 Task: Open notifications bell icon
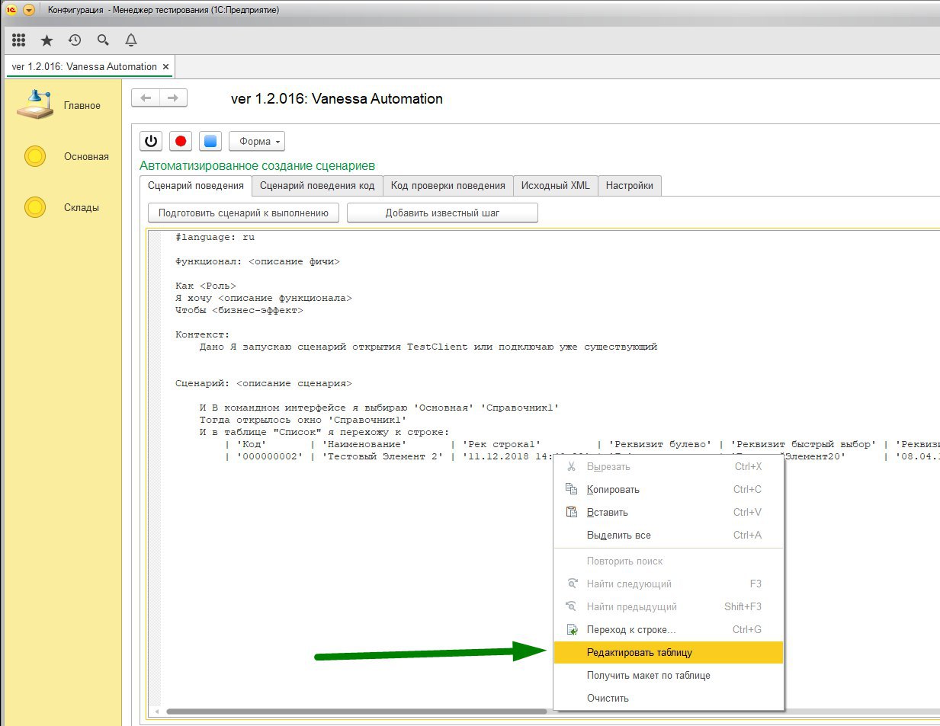[131, 40]
